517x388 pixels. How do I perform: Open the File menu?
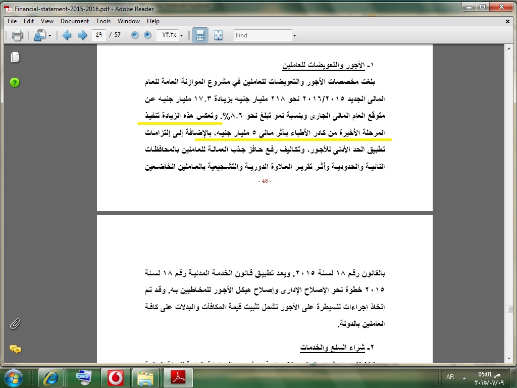pos(12,21)
